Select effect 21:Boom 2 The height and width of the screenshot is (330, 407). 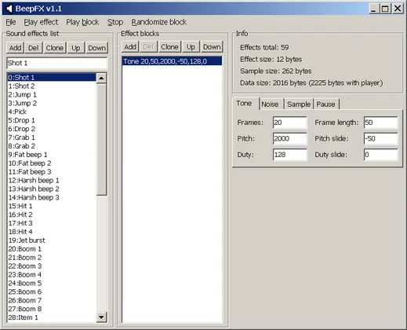pyautogui.click(x=52, y=258)
